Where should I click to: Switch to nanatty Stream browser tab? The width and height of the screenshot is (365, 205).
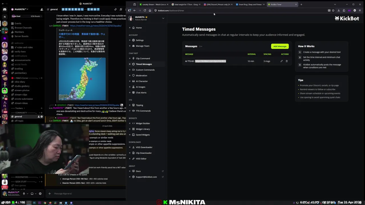(x=153, y=5)
